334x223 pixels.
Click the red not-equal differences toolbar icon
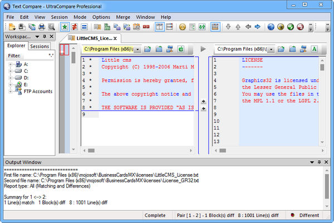pyautogui.click(x=75, y=27)
